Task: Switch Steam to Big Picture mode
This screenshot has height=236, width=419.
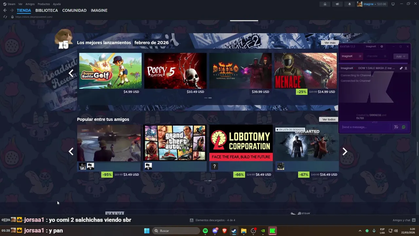Action: tap(393, 4)
